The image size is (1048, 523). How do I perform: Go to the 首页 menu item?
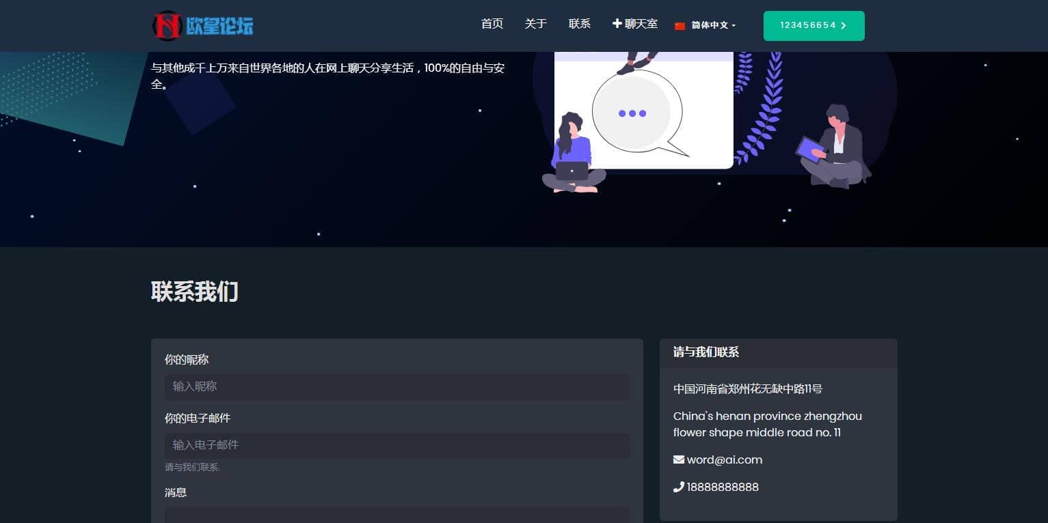(x=492, y=24)
